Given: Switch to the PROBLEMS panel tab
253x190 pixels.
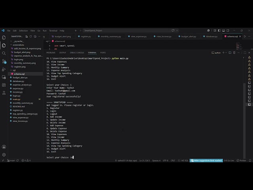Looking at the screenshot, I should (x=51, y=53).
